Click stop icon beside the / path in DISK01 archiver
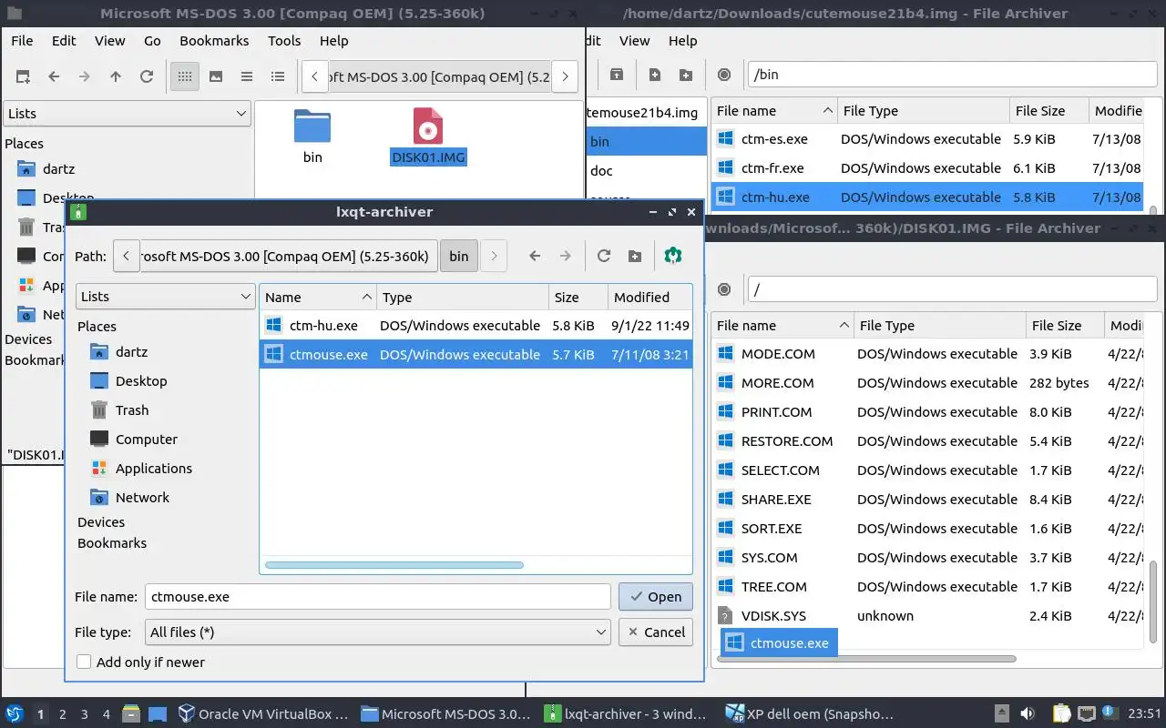Screen dimensions: 1166x728 coord(724,289)
